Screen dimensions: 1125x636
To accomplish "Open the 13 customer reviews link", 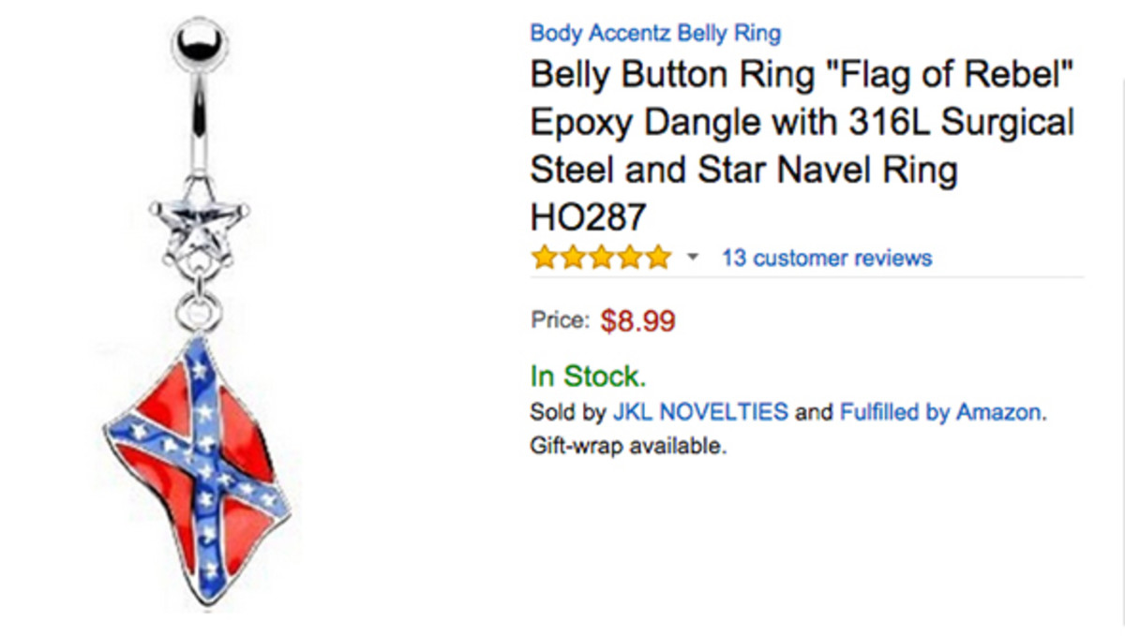I will [826, 258].
